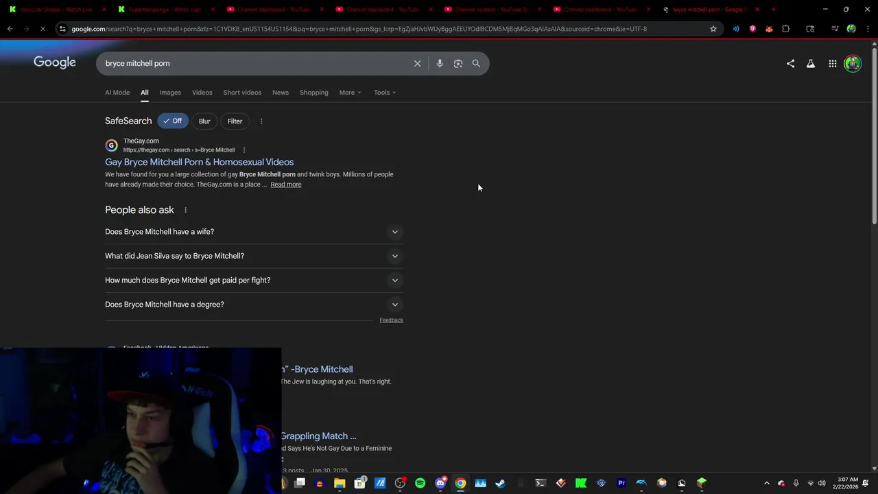The width and height of the screenshot is (878, 494).
Task: Open the Chrome three-dot menu
Action: [x=867, y=29]
